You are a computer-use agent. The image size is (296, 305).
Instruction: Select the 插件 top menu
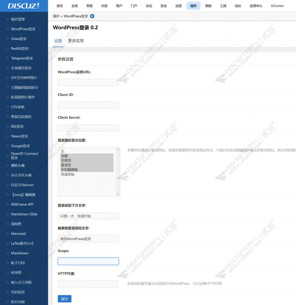click(194, 6)
